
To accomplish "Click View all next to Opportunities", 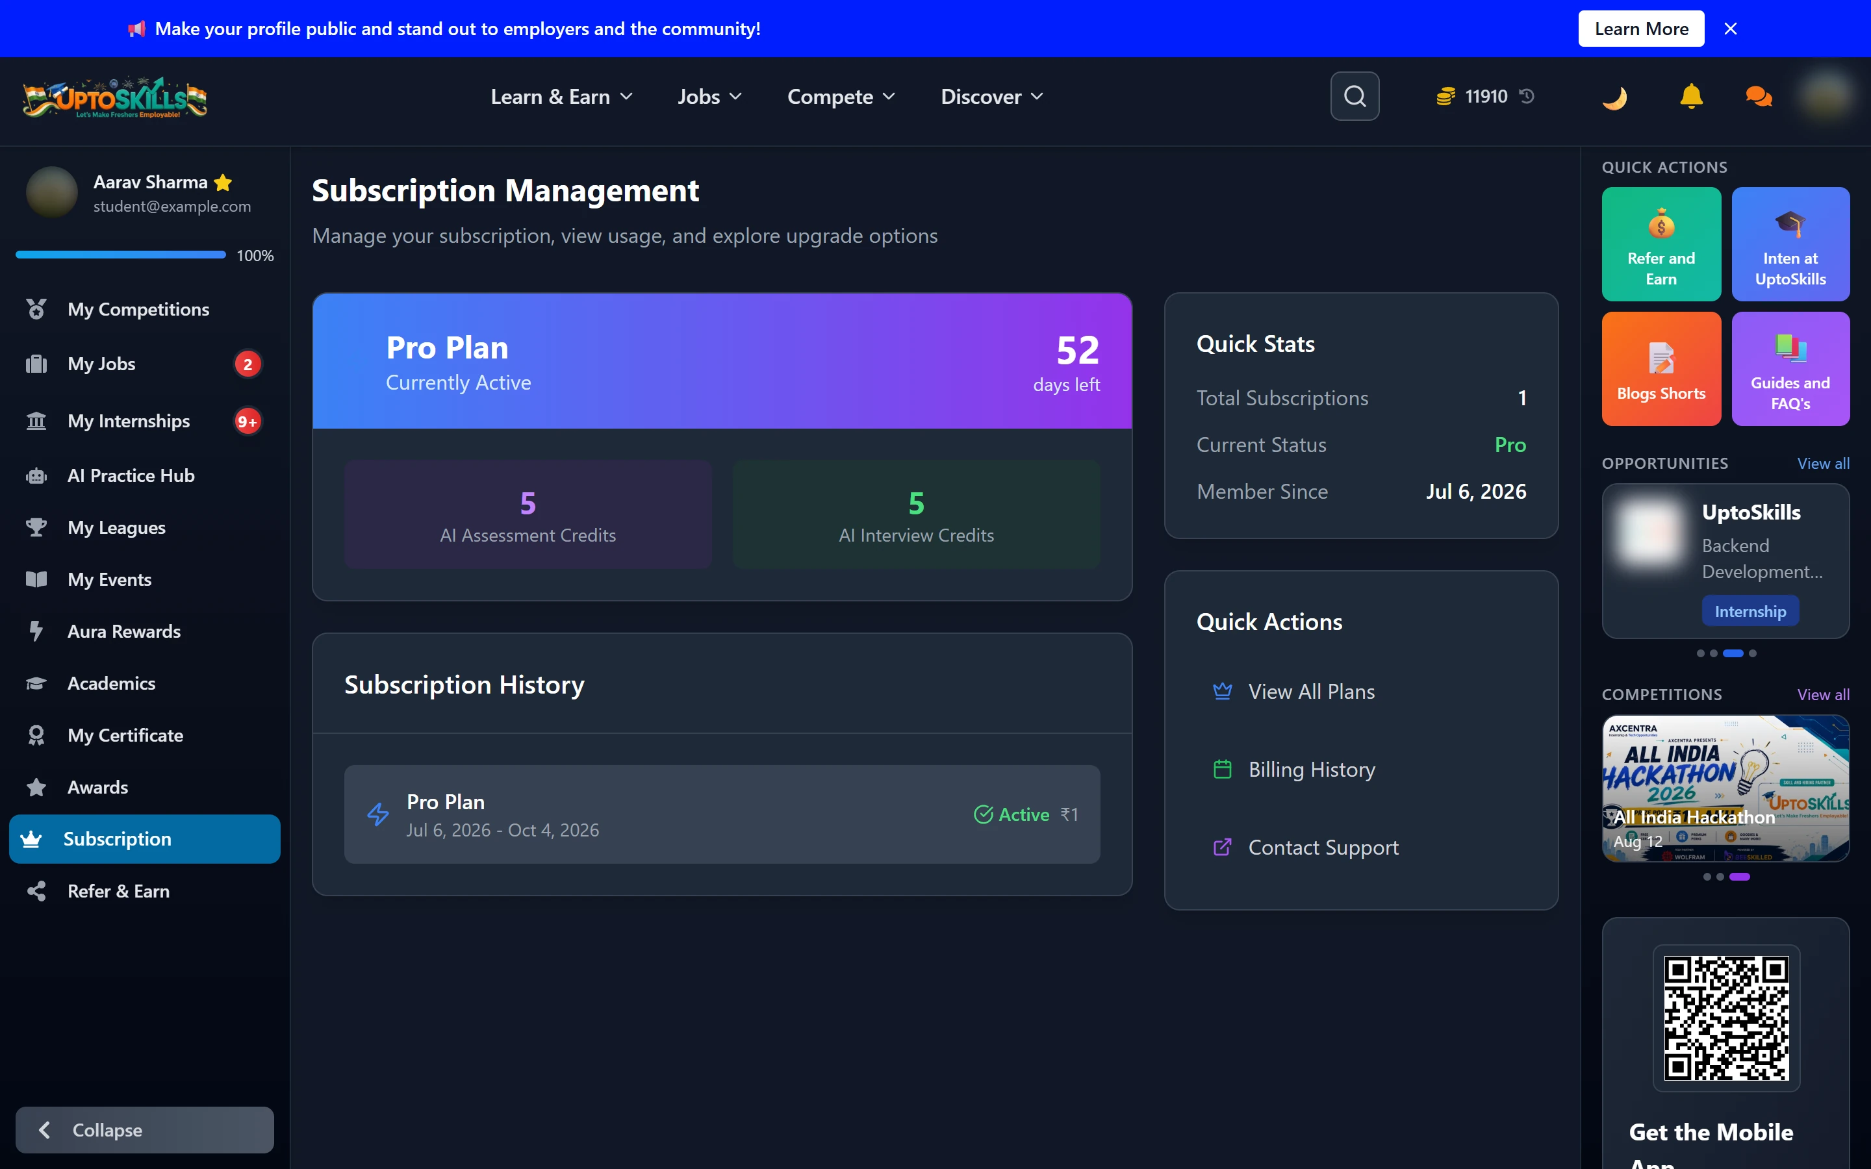I will pos(1822,463).
